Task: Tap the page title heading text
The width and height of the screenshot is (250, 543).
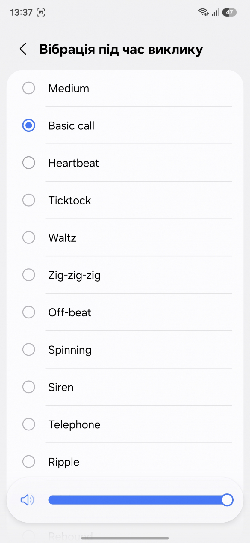Action: click(x=121, y=49)
